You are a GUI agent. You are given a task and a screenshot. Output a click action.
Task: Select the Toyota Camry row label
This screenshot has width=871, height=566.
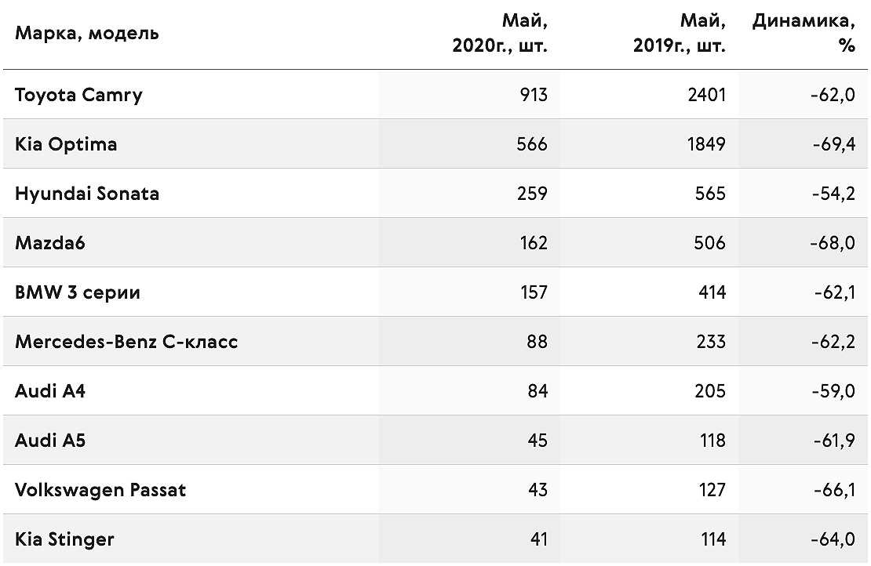(79, 95)
